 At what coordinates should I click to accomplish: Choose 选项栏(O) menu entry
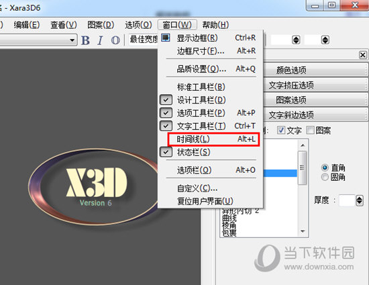[x=211, y=170]
